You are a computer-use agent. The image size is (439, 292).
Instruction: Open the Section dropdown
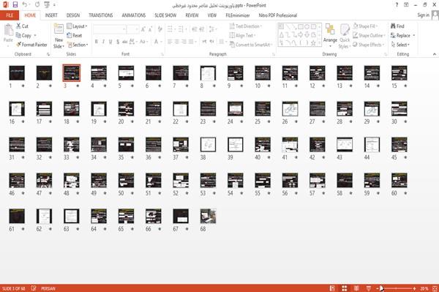[x=78, y=45]
